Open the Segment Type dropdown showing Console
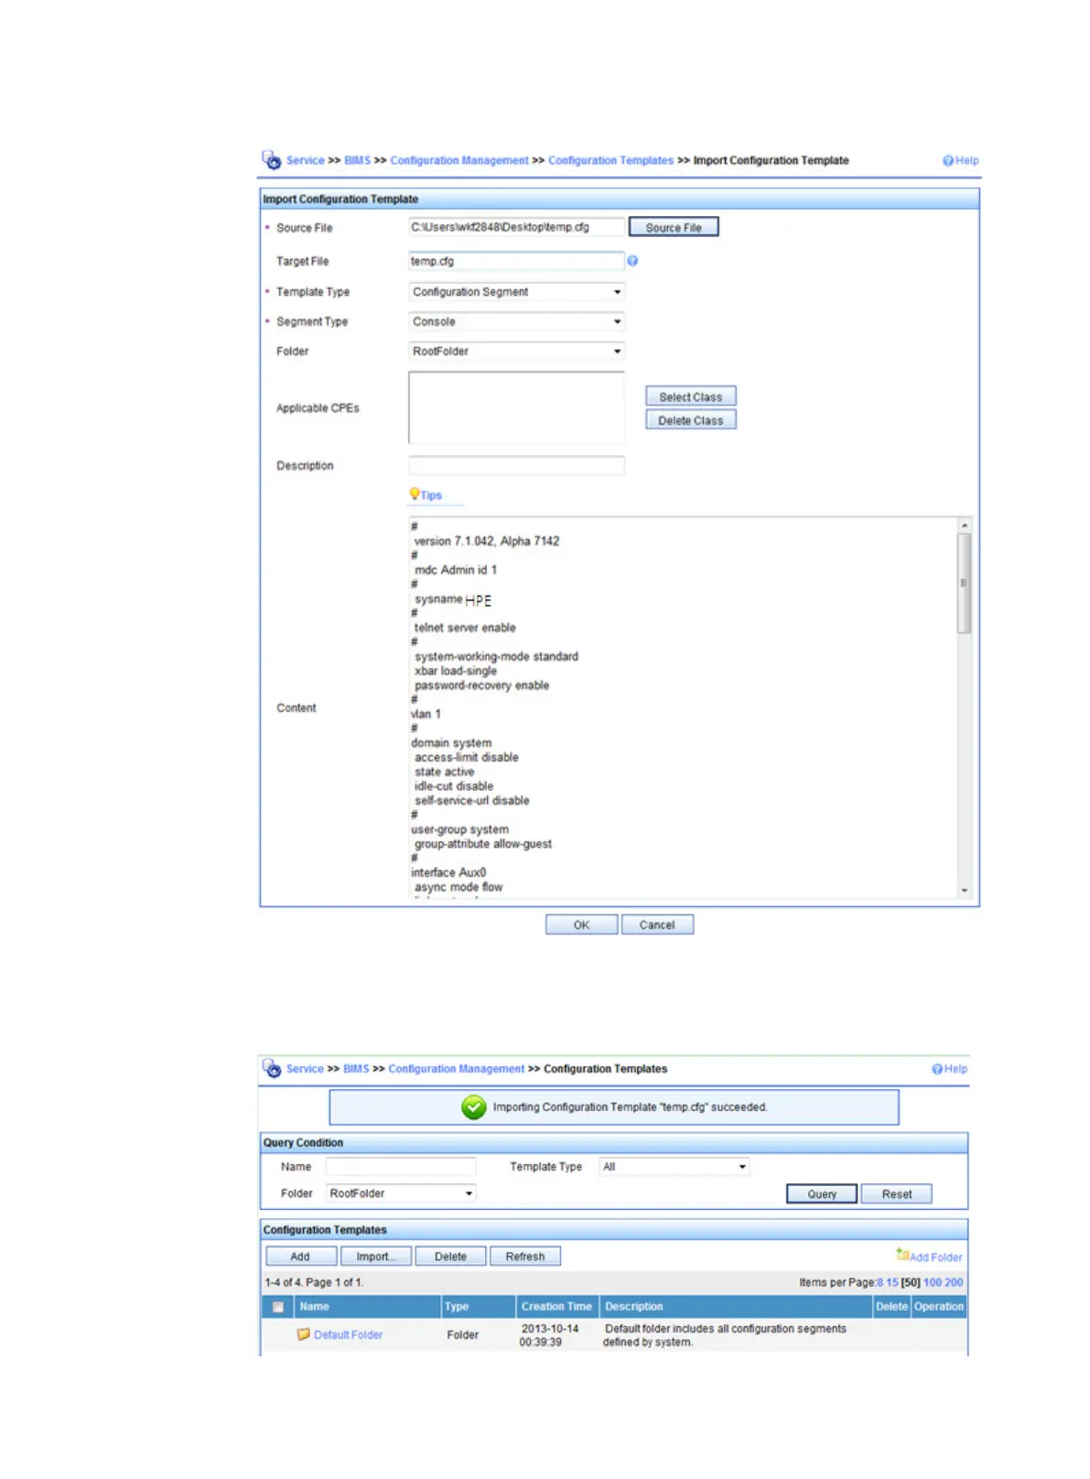1090x1479 pixels. [516, 321]
